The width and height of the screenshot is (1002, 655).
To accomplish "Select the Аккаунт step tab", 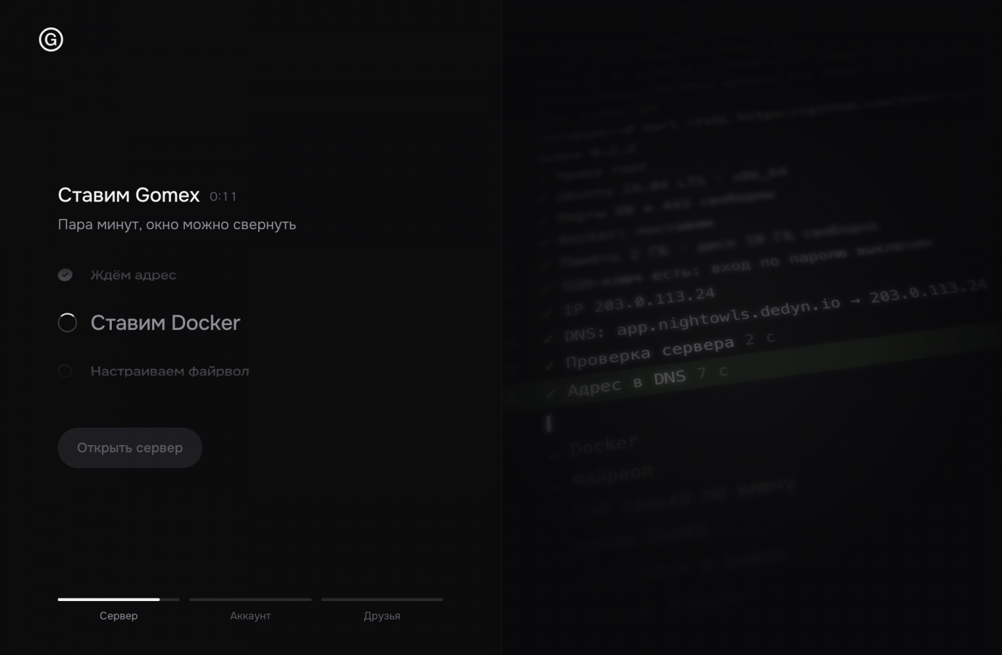I will point(251,615).
